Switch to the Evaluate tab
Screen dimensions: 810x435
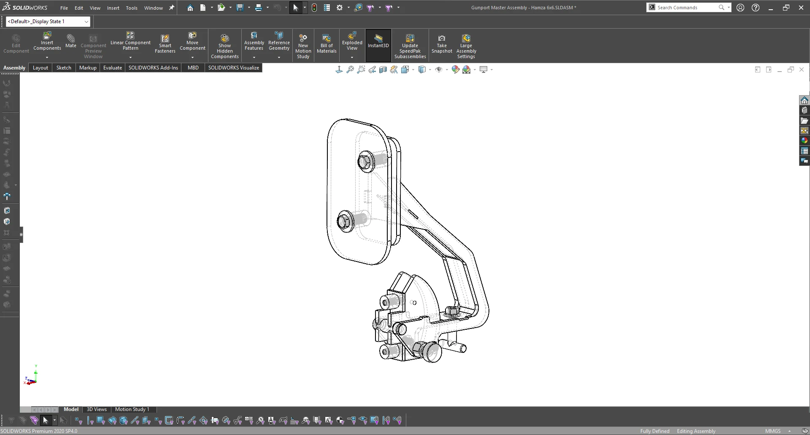tap(112, 68)
